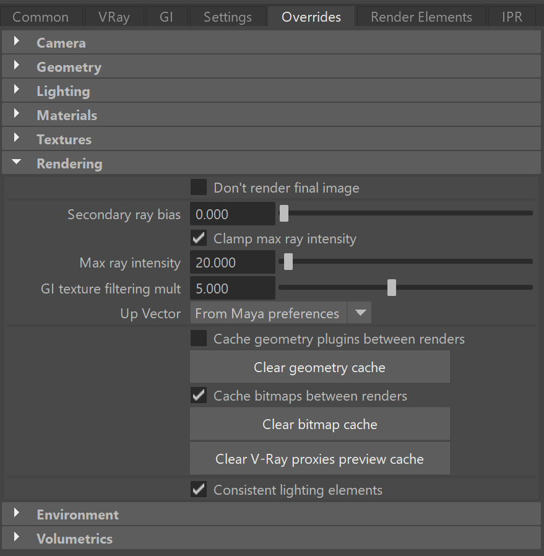Enable Cache geometry plugins between renders
The height and width of the screenshot is (556, 544).
pos(199,338)
